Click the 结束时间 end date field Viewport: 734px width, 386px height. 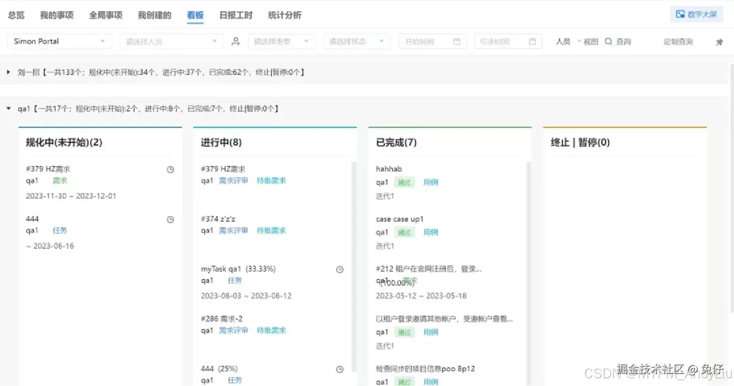508,41
